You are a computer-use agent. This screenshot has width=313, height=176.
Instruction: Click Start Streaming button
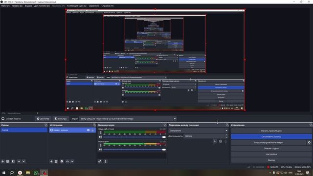(271, 131)
